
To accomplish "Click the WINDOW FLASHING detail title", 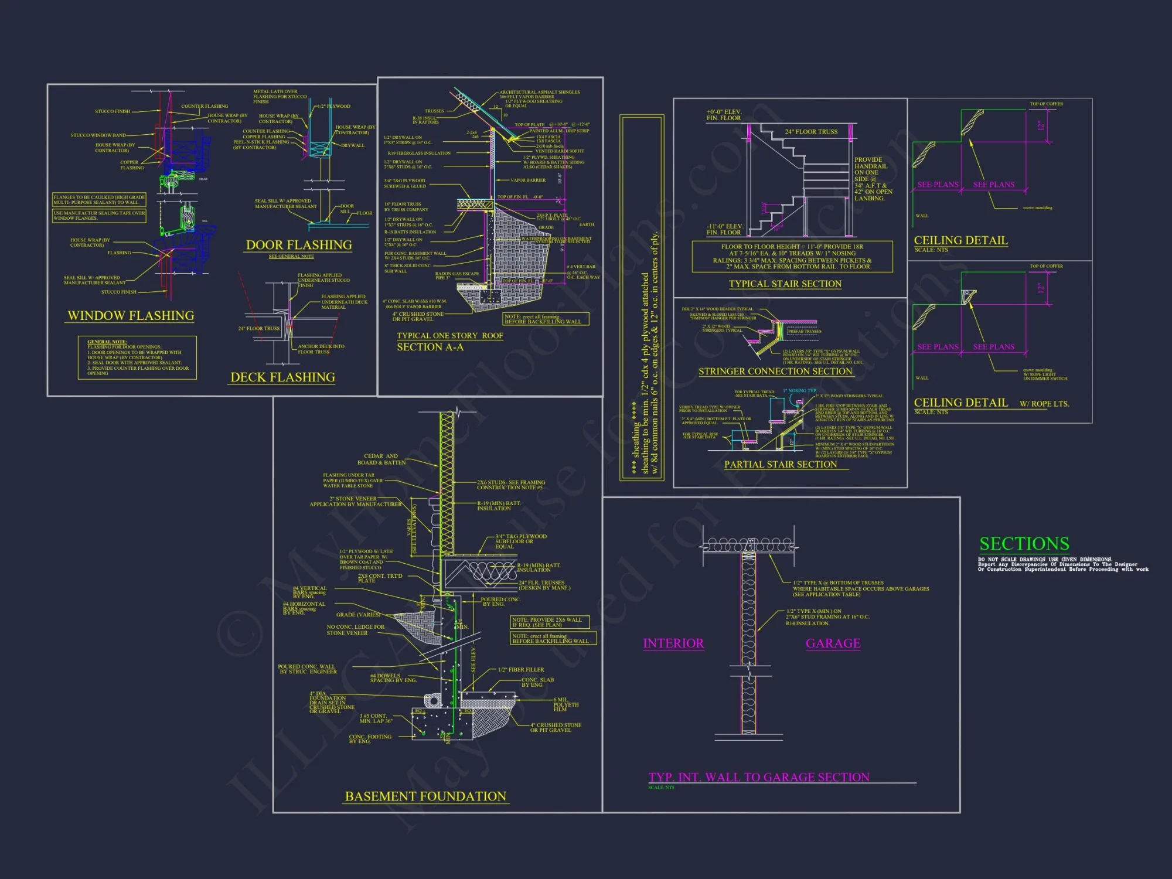I will [x=131, y=316].
